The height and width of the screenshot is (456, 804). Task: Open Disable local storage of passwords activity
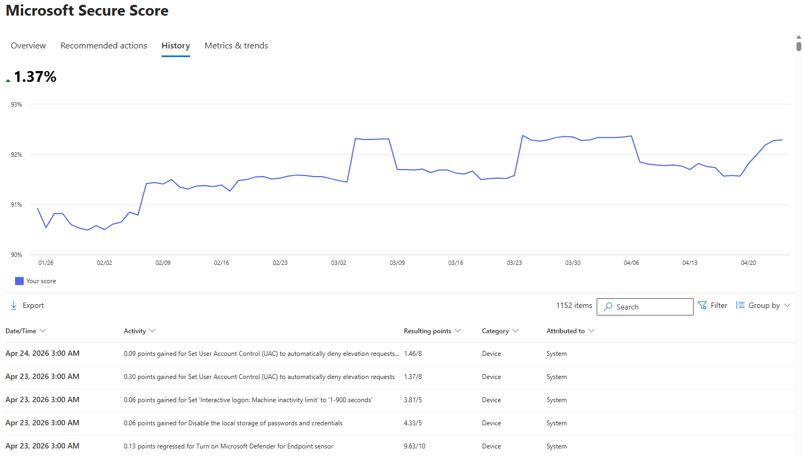pos(233,423)
